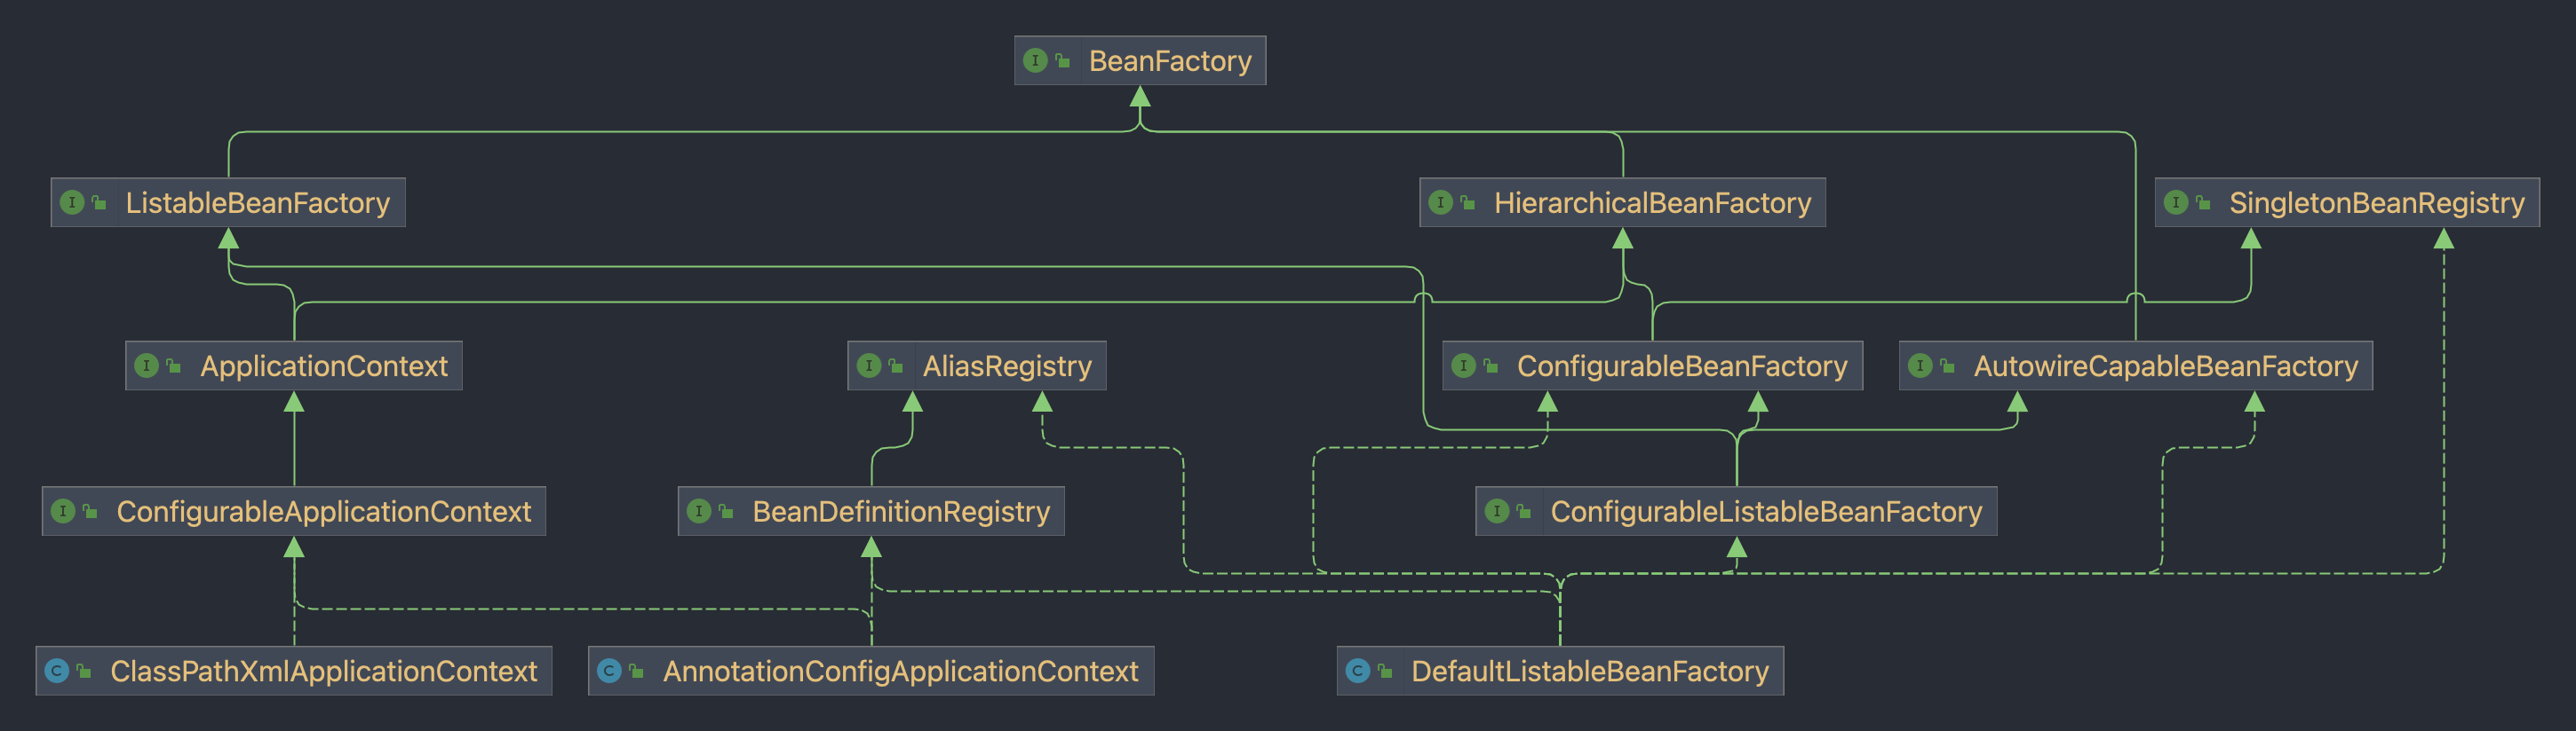Viewport: 2576px width, 731px height.
Task: Select the ClassPathXmlApplicationContext class node
Action: pyautogui.click(x=294, y=671)
